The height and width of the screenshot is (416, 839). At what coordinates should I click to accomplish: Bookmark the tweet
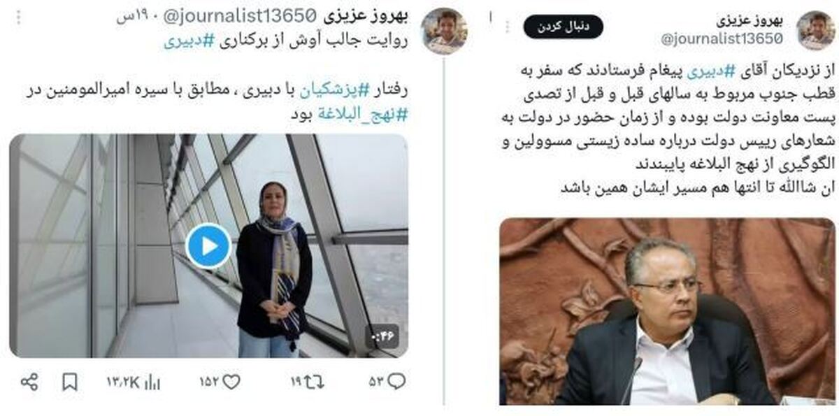point(70,382)
